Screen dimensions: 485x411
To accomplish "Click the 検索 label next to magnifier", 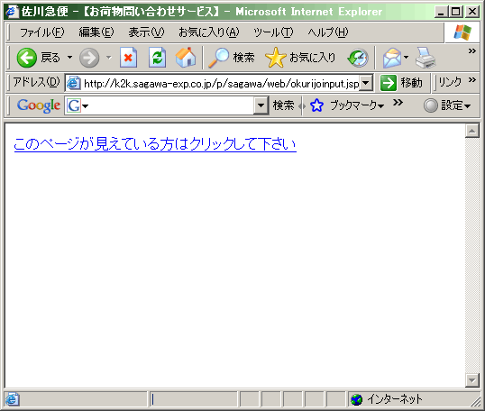I will pos(243,58).
